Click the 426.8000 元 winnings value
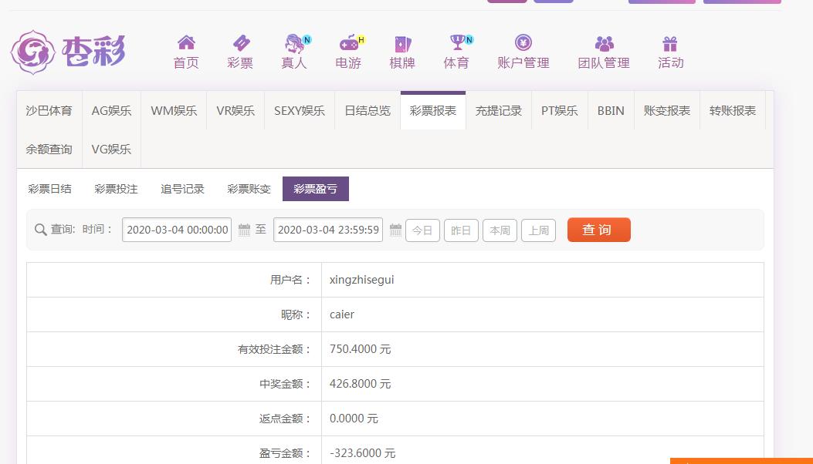The image size is (813, 464). [361, 384]
